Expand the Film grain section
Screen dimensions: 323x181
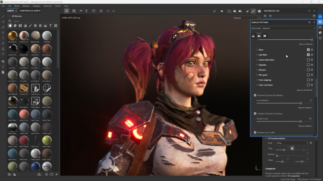tap(257, 75)
